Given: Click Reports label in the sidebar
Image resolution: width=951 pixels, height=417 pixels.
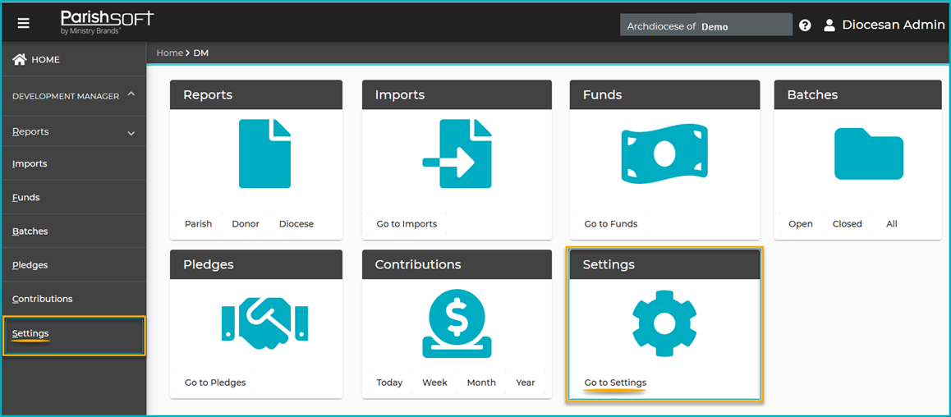Looking at the screenshot, I should point(30,131).
